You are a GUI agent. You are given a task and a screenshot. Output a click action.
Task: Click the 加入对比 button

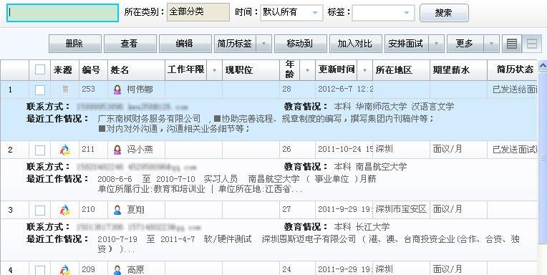356,44
